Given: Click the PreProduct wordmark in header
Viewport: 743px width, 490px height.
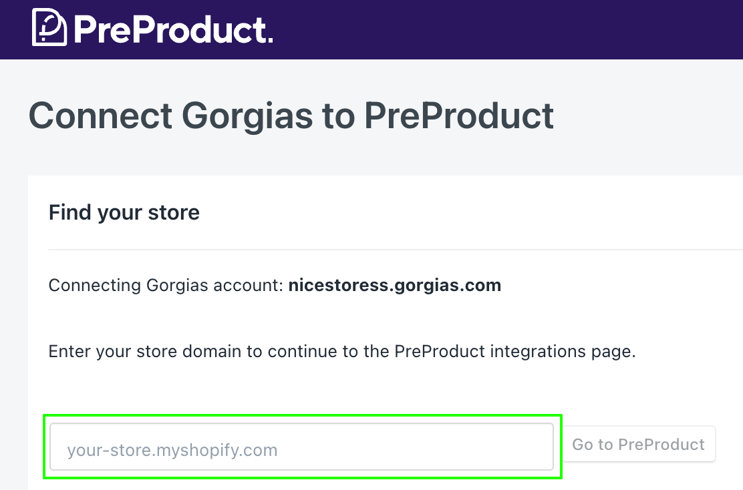Looking at the screenshot, I should 172,29.
